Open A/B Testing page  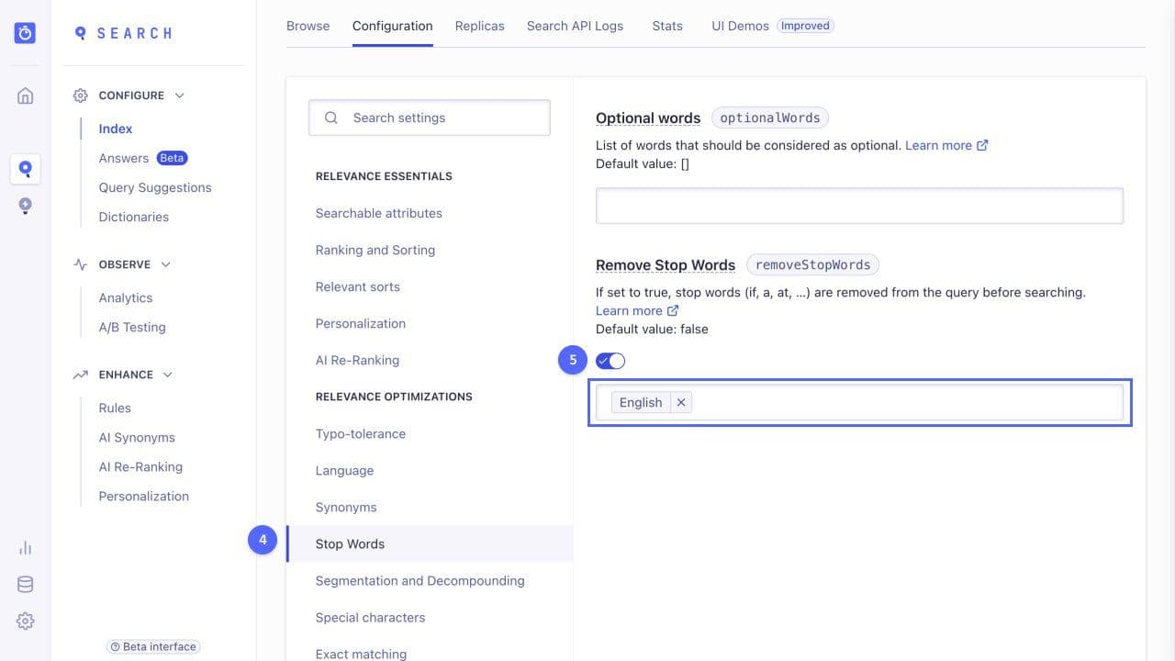point(132,327)
